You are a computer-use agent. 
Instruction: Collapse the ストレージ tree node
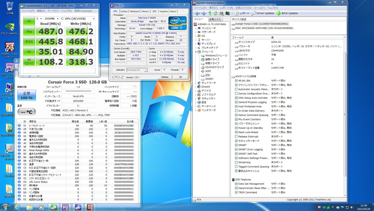[x=196, y=51]
